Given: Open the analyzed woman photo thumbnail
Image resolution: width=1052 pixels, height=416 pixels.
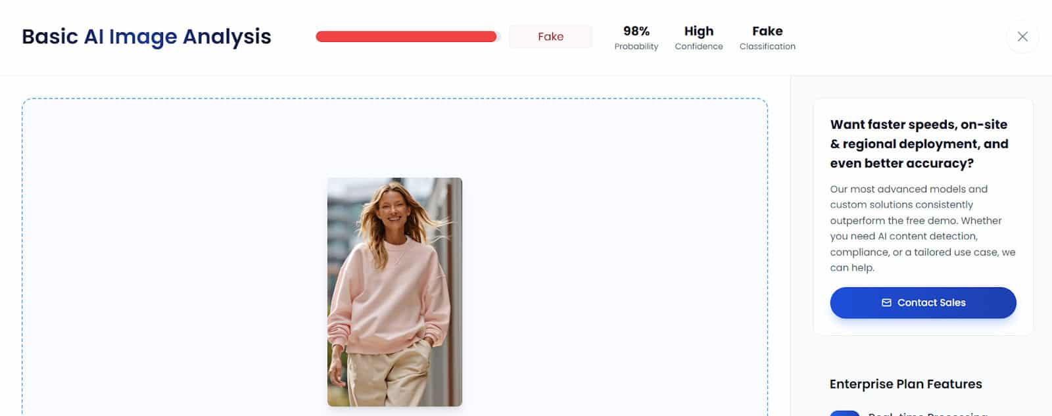Looking at the screenshot, I should point(394,292).
